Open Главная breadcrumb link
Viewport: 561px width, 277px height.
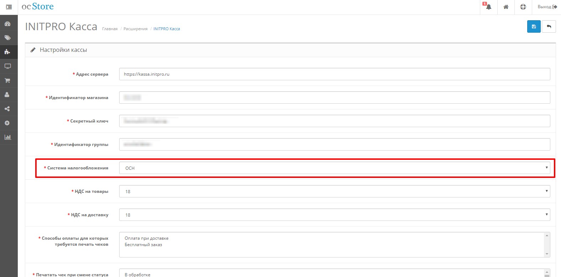pyautogui.click(x=110, y=29)
